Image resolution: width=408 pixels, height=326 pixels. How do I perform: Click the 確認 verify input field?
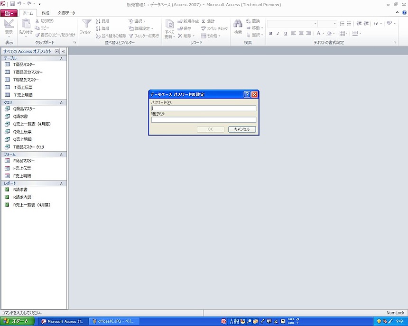204,119
